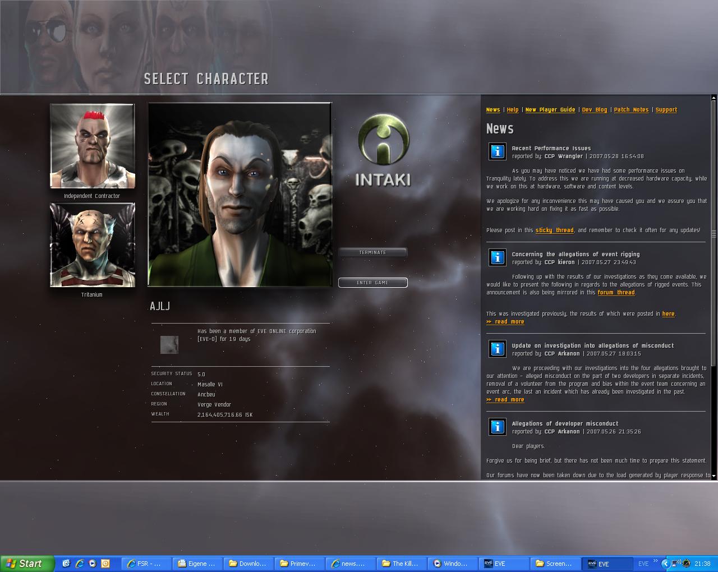This screenshot has height=572, width=718.
Task: Open the Help tab link
Action: click(513, 110)
